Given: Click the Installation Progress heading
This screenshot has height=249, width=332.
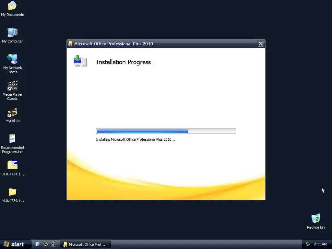Looking at the screenshot, I should pos(124,62).
